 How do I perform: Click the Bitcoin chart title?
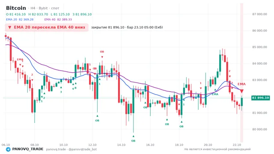tap(16, 8)
